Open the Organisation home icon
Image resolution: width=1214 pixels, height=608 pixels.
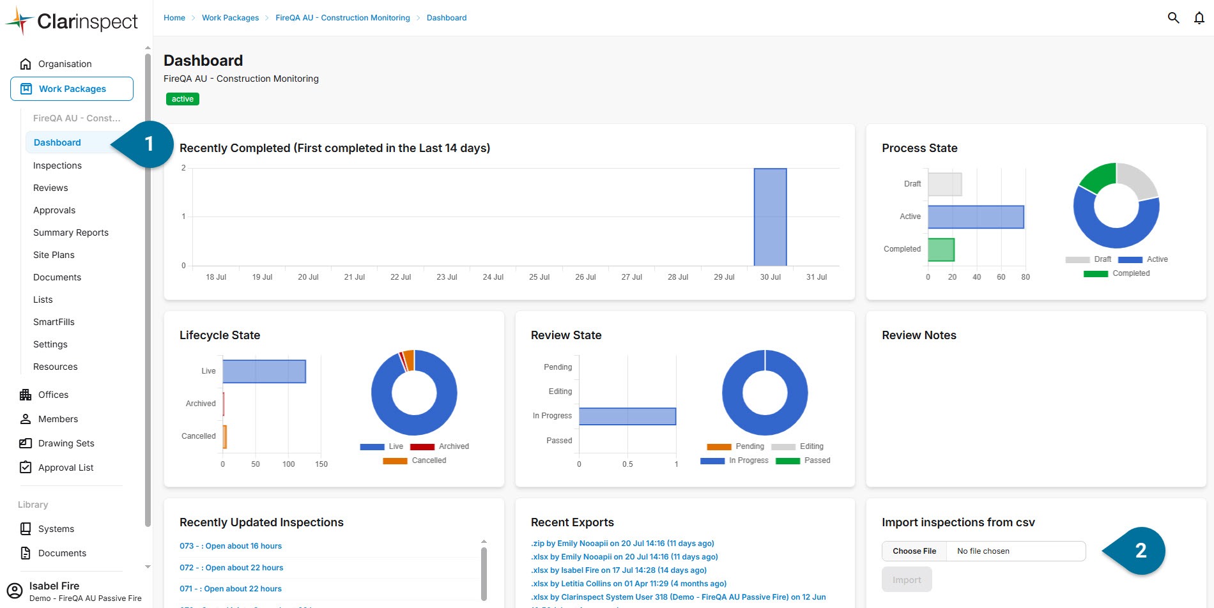coord(26,64)
